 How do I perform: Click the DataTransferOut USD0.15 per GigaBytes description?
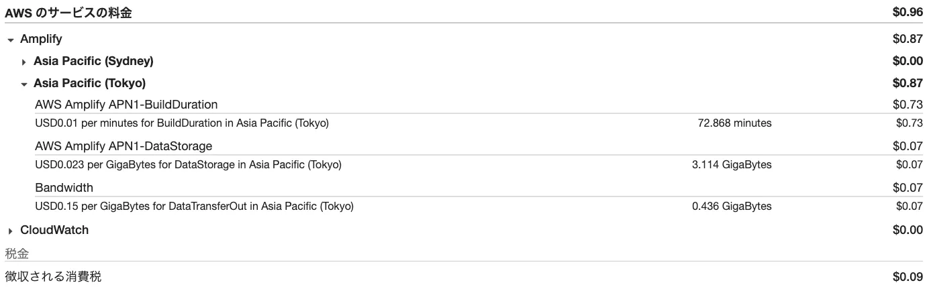coord(194,207)
